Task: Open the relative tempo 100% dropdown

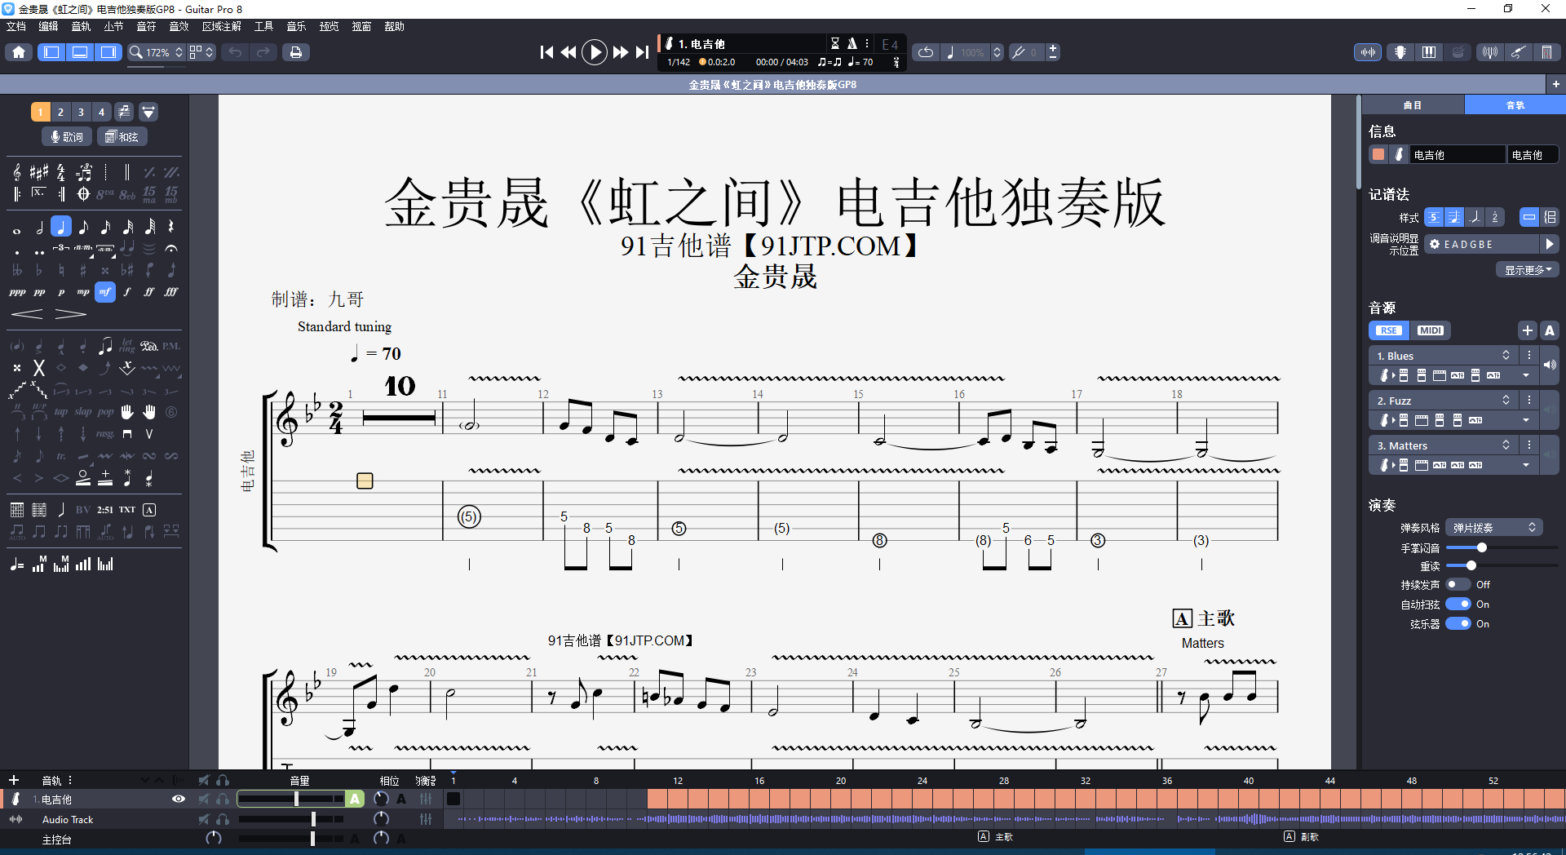Action: (972, 52)
